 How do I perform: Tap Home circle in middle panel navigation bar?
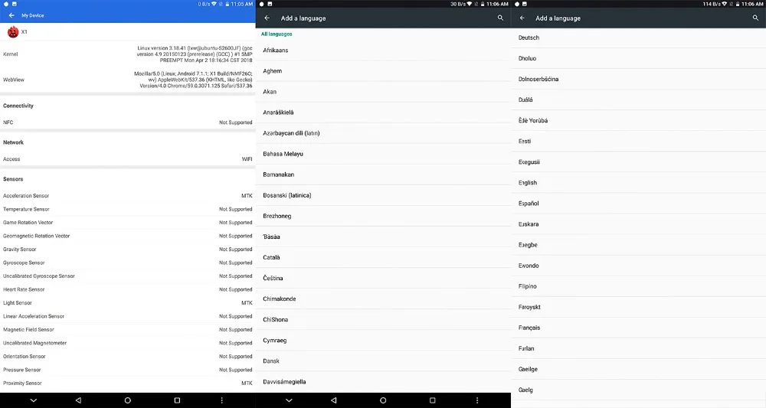(383, 400)
